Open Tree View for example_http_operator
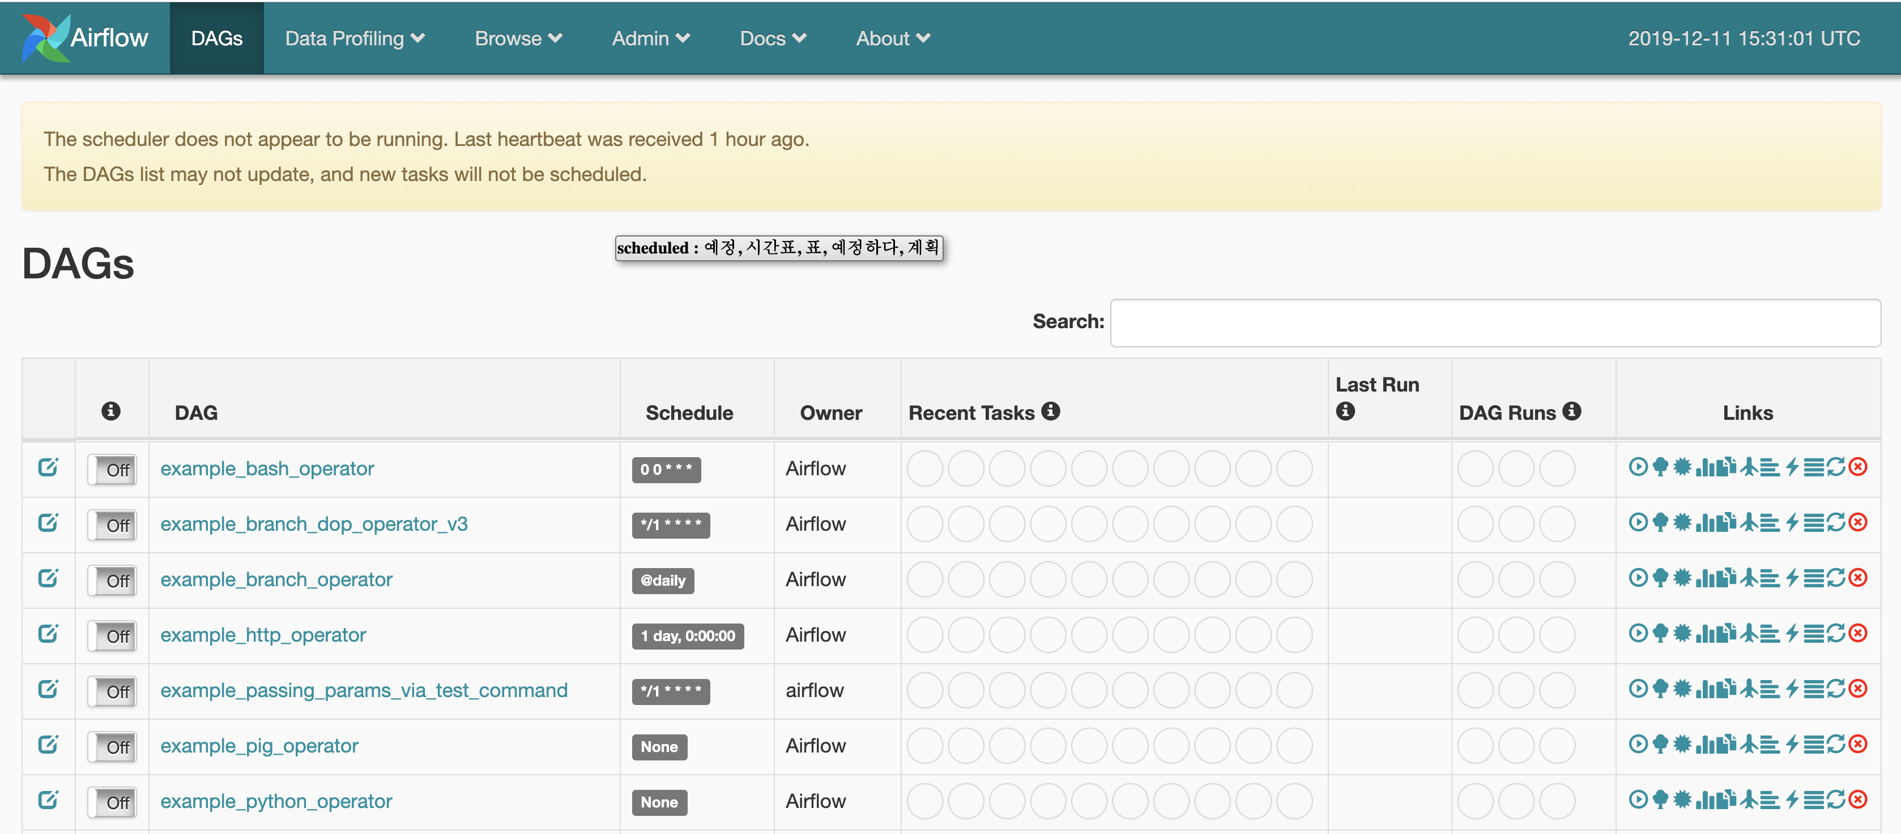 (1660, 633)
